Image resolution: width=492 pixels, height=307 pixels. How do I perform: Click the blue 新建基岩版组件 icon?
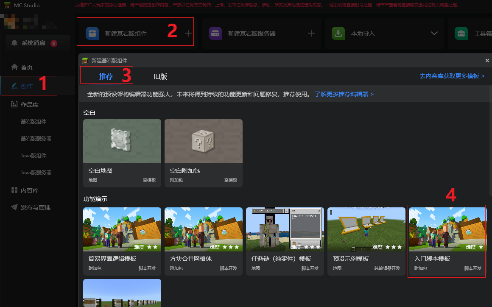[x=92, y=33]
